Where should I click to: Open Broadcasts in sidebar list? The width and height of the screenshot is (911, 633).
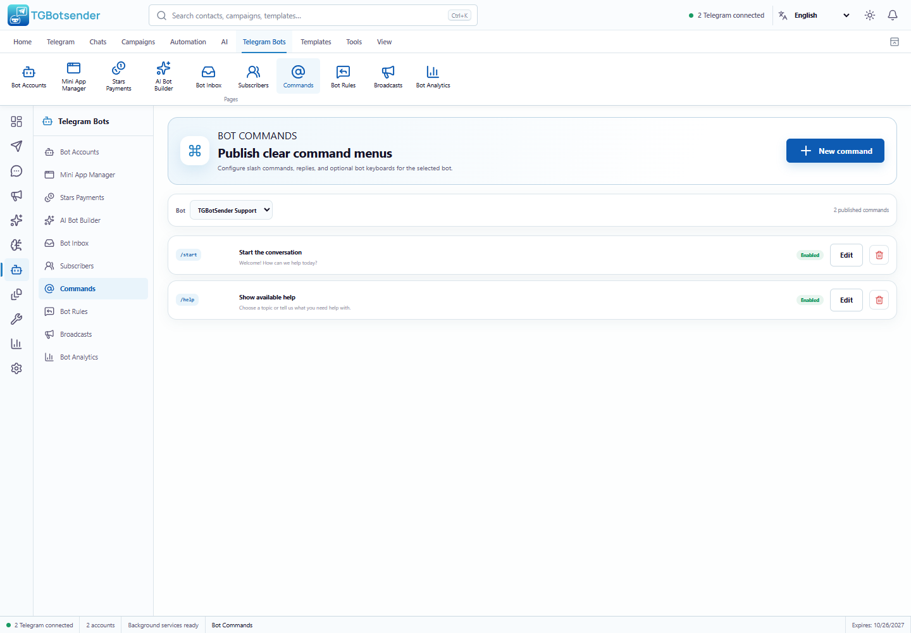(93, 334)
